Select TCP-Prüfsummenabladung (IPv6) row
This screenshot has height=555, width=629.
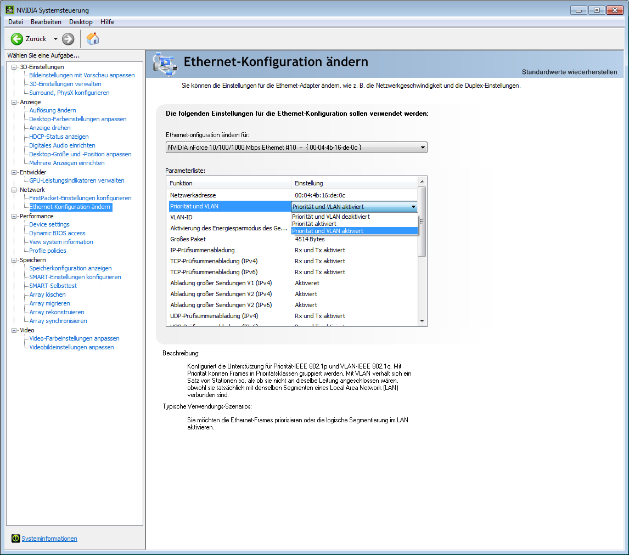click(x=293, y=272)
